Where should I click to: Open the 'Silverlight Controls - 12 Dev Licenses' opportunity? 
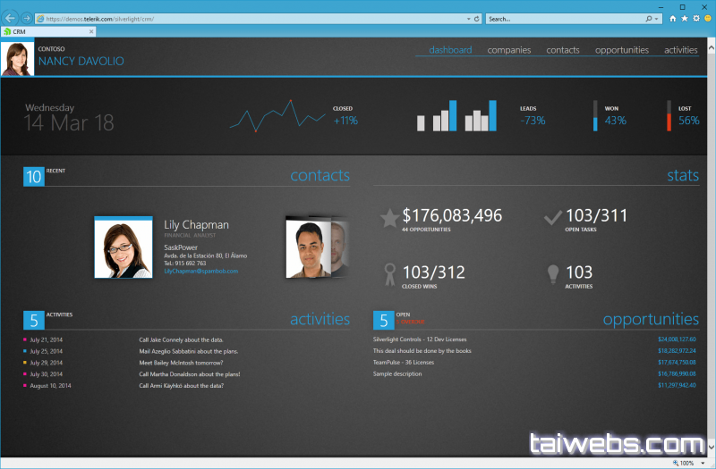419,339
